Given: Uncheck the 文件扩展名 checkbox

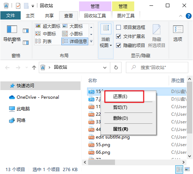Looking at the screenshot, I should coord(118,36).
